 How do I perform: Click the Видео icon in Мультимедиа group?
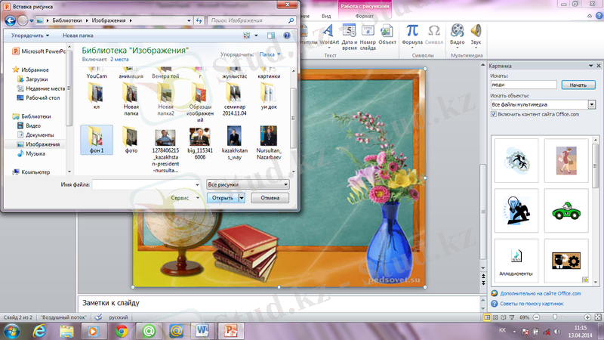[x=458, y=33]
